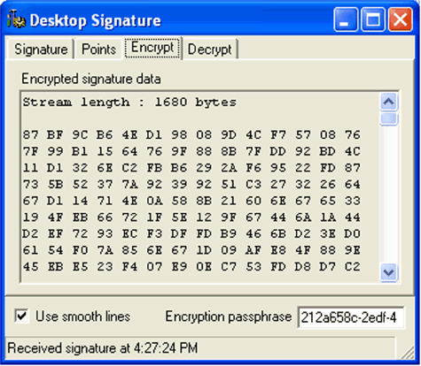Click the scrollbar up arrow button
Viewport: 421px width, 366px height.
tap(388, 102)
